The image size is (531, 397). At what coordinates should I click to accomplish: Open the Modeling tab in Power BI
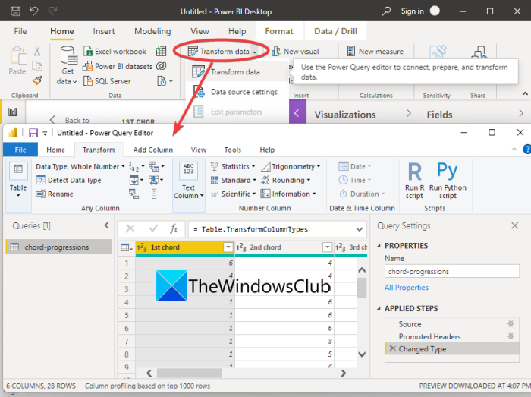[x=152, y=31]
